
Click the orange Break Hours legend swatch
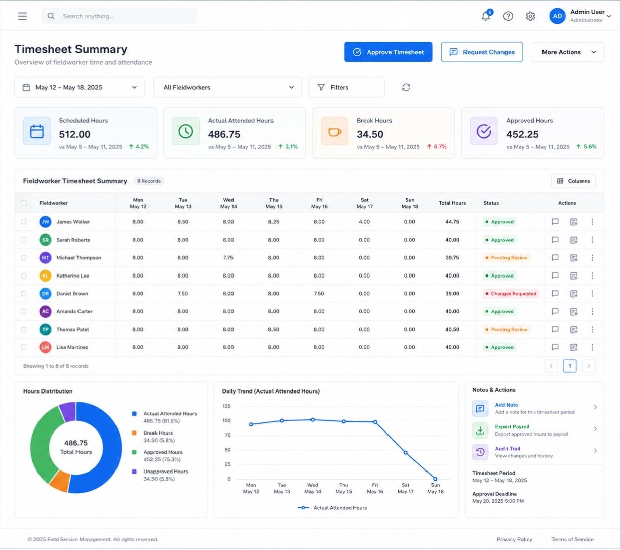click(134, 433)
